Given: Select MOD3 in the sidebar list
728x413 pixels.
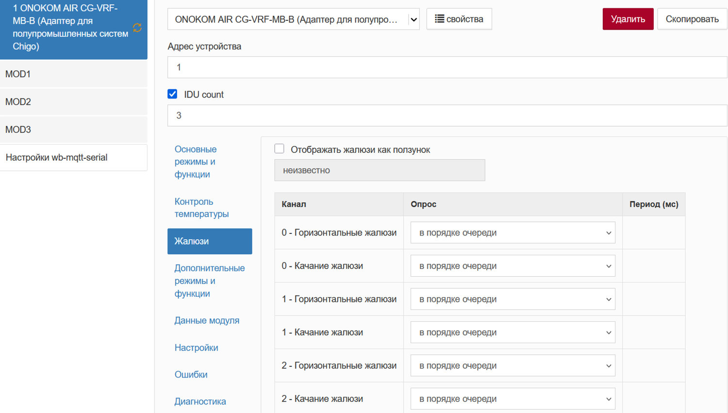Looking at the screenshot, I should click(x=73, y=130).
